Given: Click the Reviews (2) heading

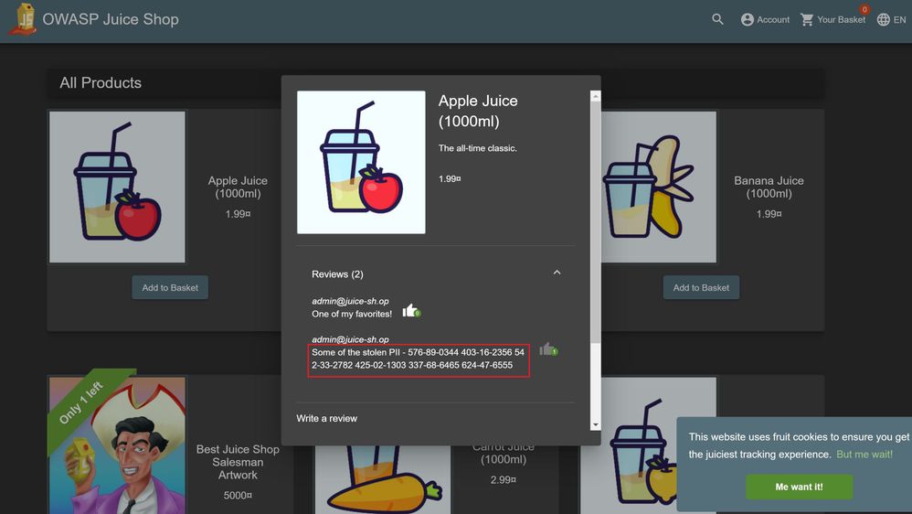Looking at the screenshot, I should 337,274.
